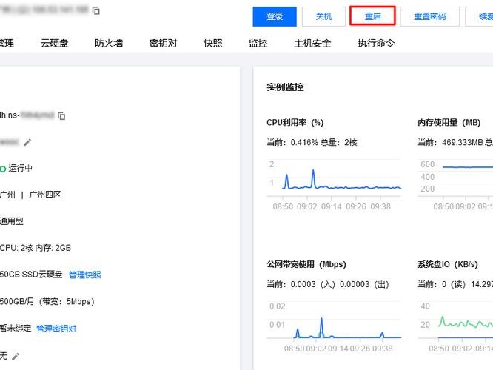Copy the blurred IP address at top
Viewport: 493px width, 370px height.
pyautogui.click(x=96, y=10)
